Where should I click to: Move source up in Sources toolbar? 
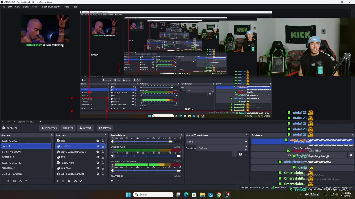point(75,181)
